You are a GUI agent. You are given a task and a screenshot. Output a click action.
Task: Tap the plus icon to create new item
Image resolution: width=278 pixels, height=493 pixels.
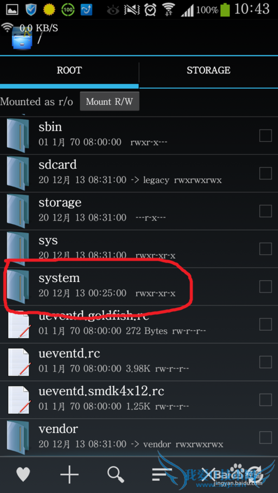(x=69, y=474)
